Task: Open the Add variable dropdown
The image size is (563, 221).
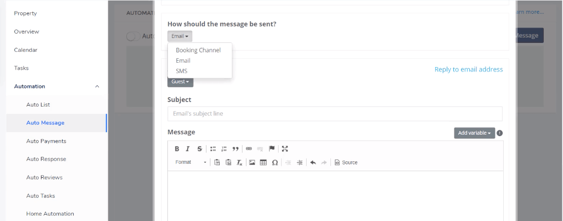Action: (474, 133)
